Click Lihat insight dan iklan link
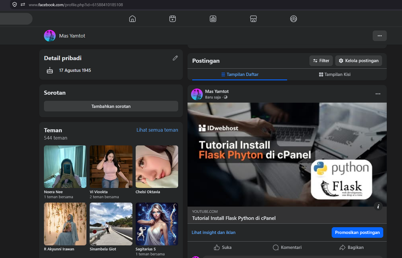The height and width of the screenshot is (258, 402). tap(214, 232)
